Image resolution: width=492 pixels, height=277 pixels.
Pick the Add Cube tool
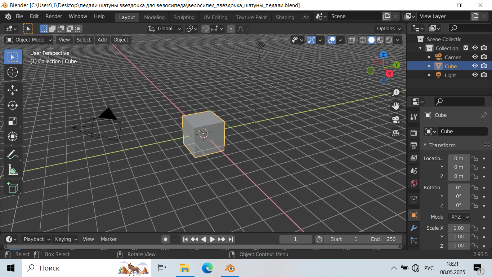[x=13, y=188]
